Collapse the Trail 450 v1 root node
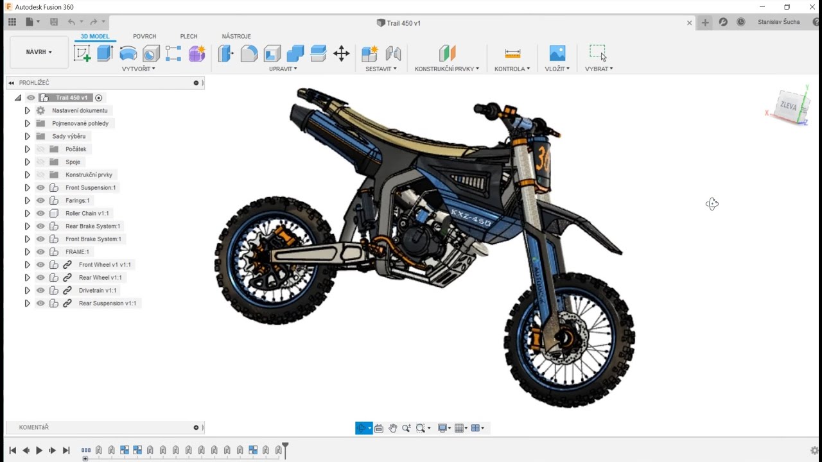The width and height of the screenshot is (822, 462). pos(18,98)
